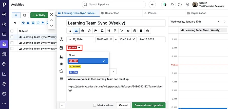Click the green + Activity button
The width and height of the screenshot is (228, 109).
39,15
